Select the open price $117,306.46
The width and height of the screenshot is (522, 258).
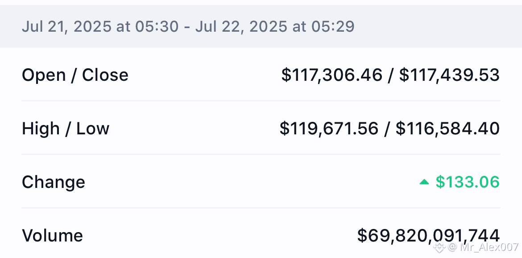point(332,75)
